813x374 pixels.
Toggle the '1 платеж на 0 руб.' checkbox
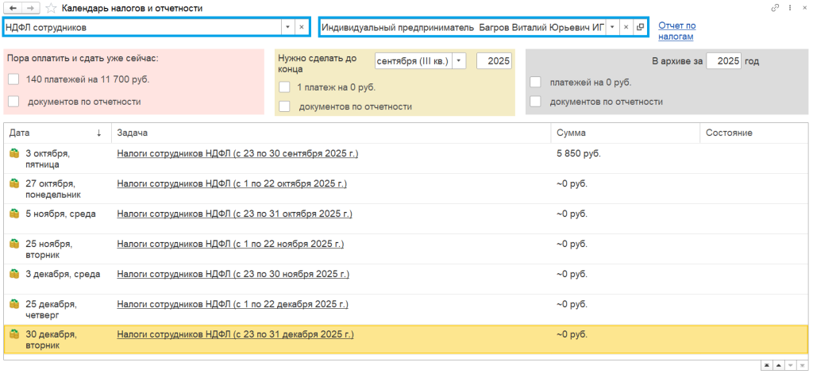284,87
